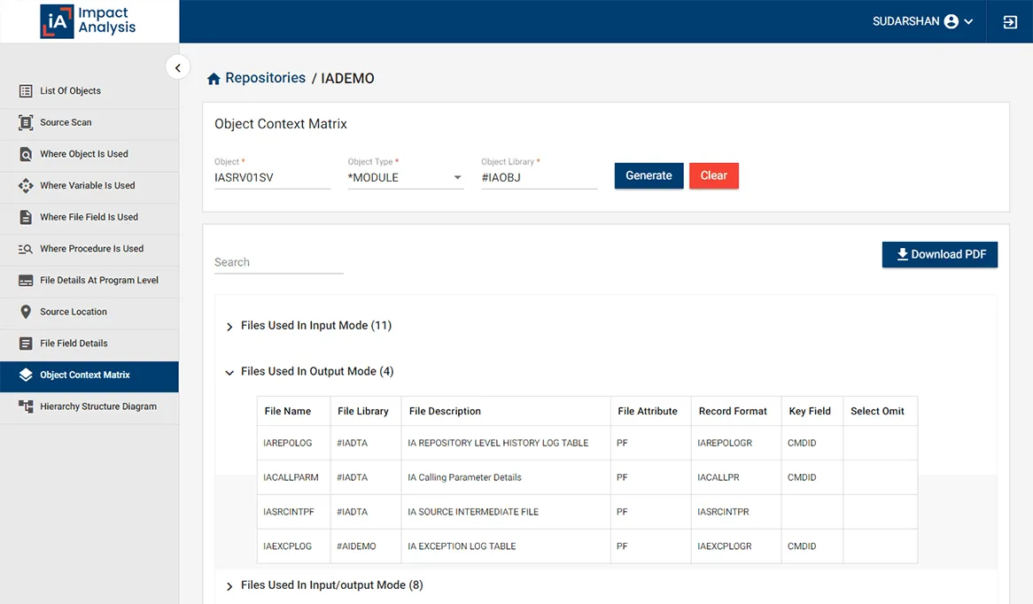Click the List Of Objects sidebar icon

click(26, 91)
